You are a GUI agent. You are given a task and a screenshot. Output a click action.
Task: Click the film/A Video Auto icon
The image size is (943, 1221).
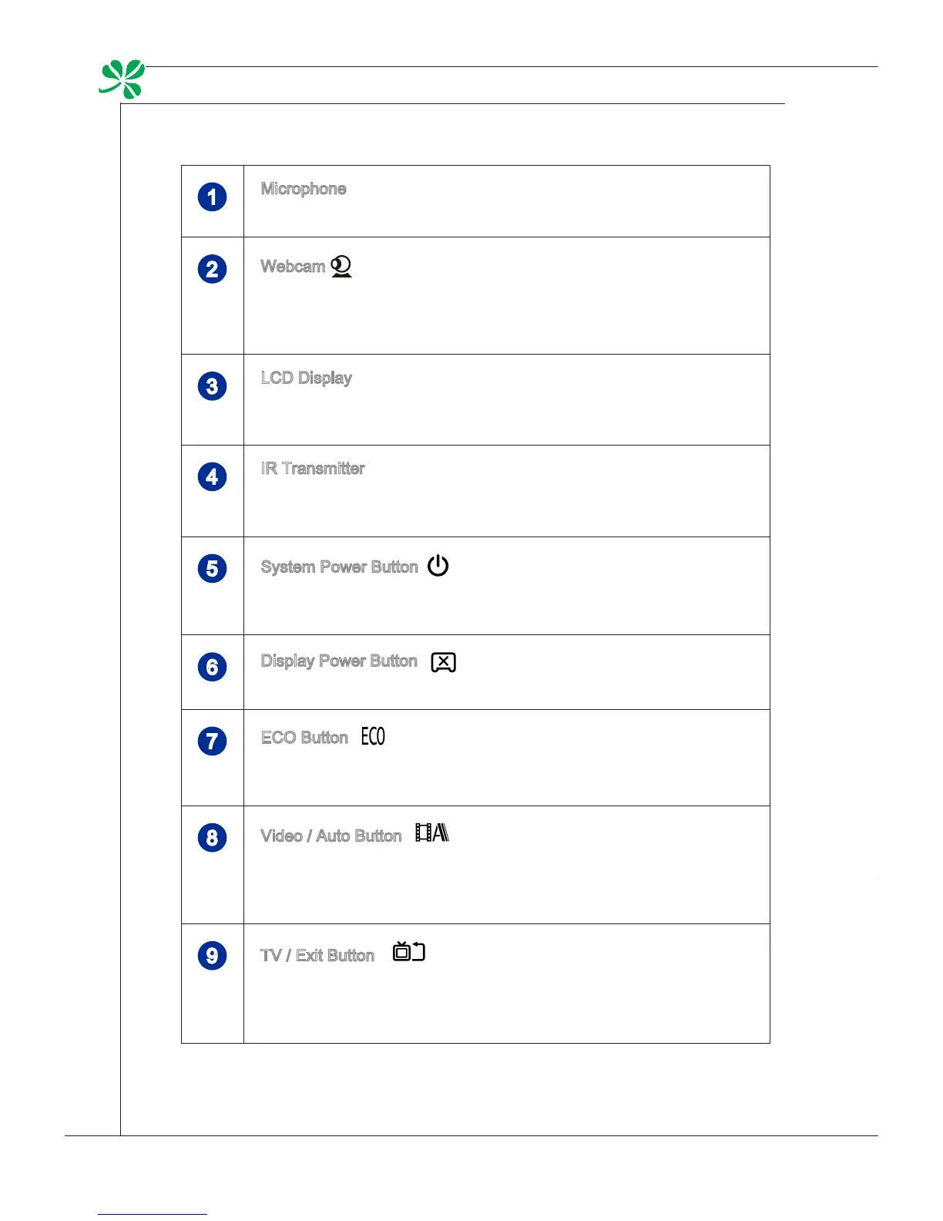432,832
